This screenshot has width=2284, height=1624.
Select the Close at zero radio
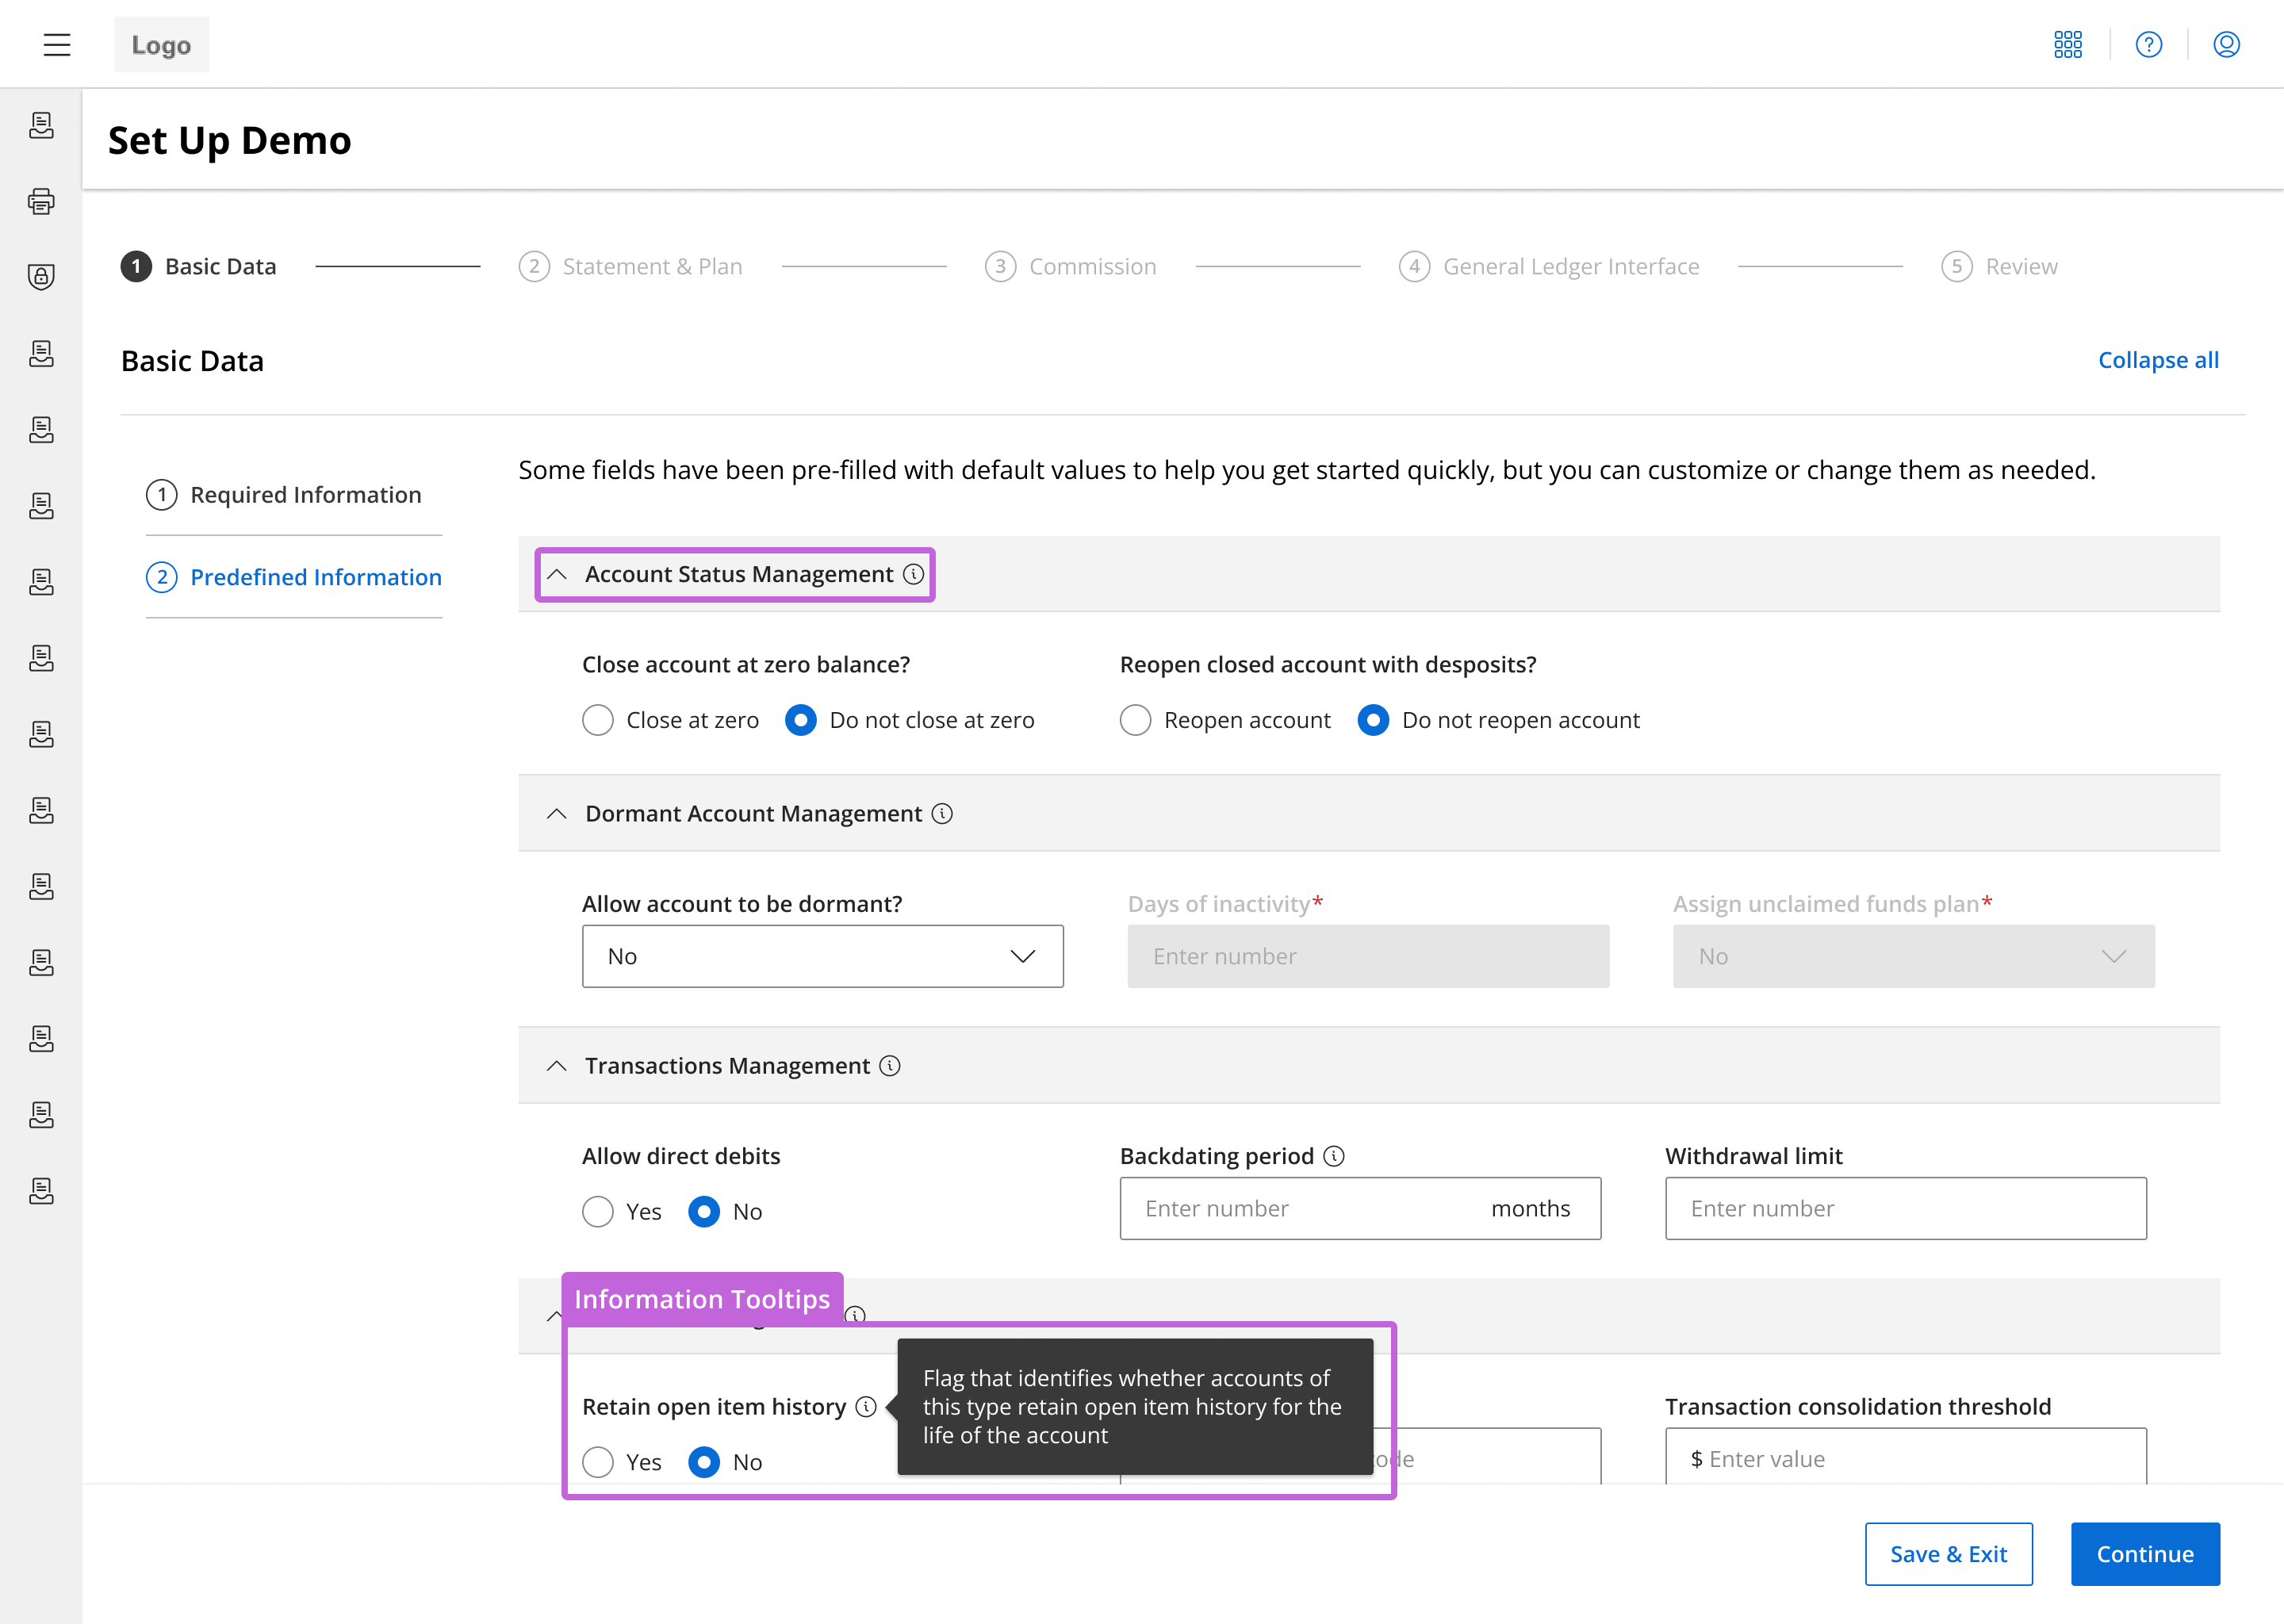(x=598, y=720)
